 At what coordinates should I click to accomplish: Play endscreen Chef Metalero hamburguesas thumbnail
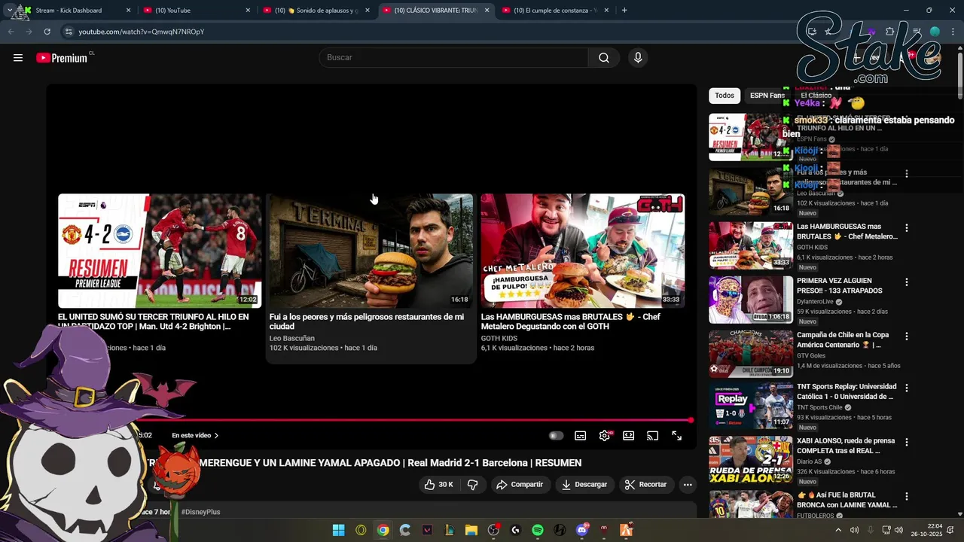(x=583, y=251)
